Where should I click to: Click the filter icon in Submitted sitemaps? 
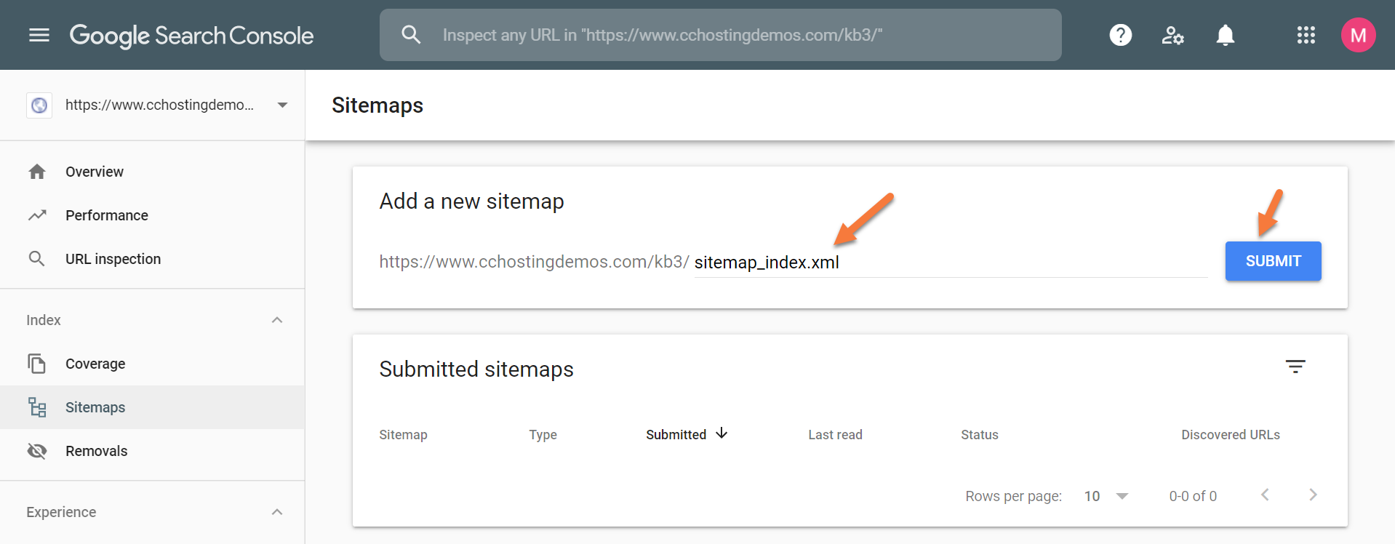click(1295, 367)
